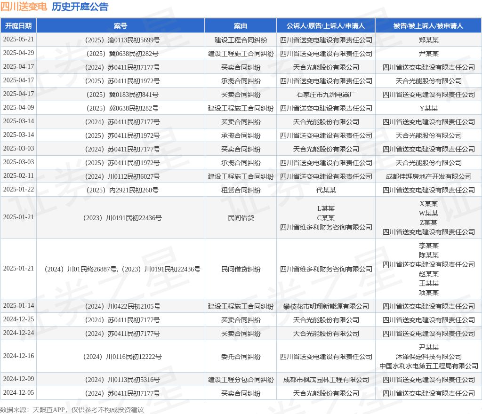
Task: Select plaintiff 石家庄市九洲电器厂
Action: (326, 95)
